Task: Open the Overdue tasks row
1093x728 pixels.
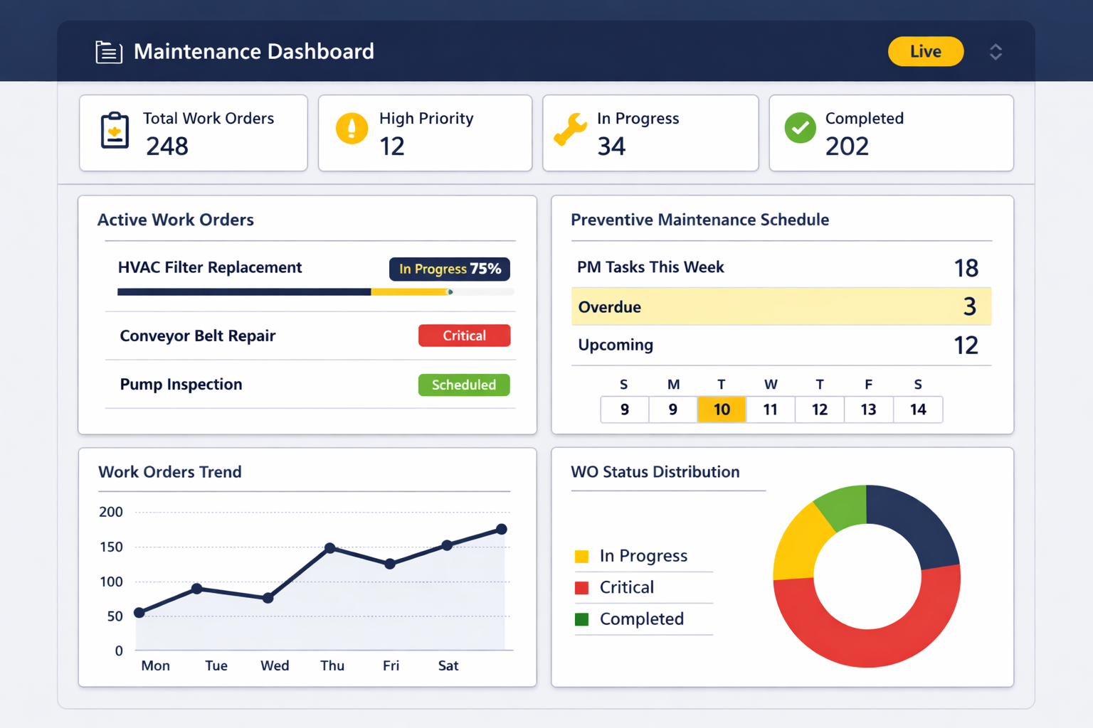Action: pyautogui.click(x=781, y=307)
